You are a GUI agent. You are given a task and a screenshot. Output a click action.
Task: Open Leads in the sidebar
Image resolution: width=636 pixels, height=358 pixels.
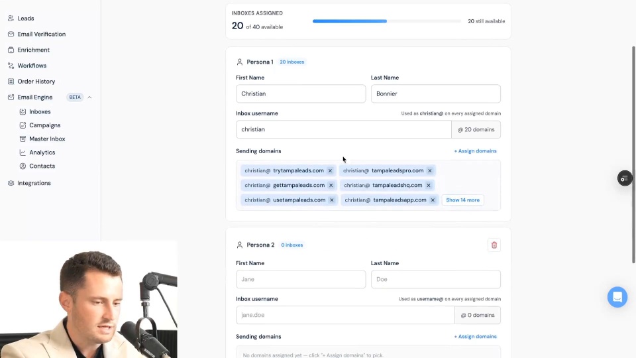(26, 19)
